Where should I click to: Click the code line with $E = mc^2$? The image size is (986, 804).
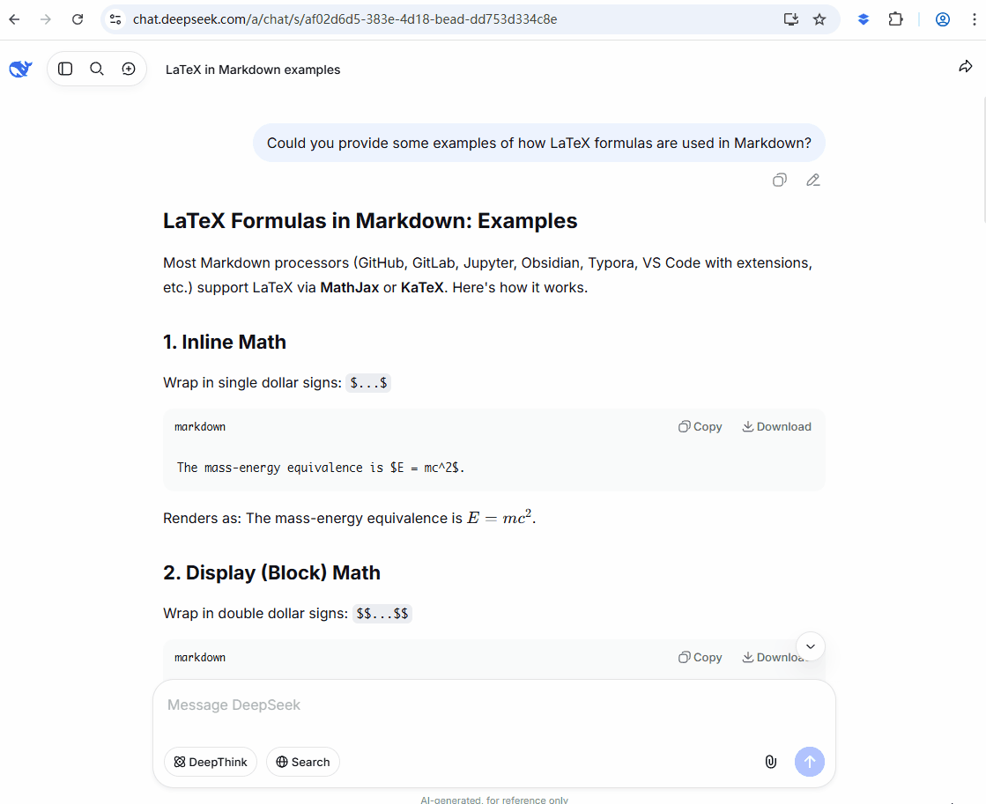[321, 468]
